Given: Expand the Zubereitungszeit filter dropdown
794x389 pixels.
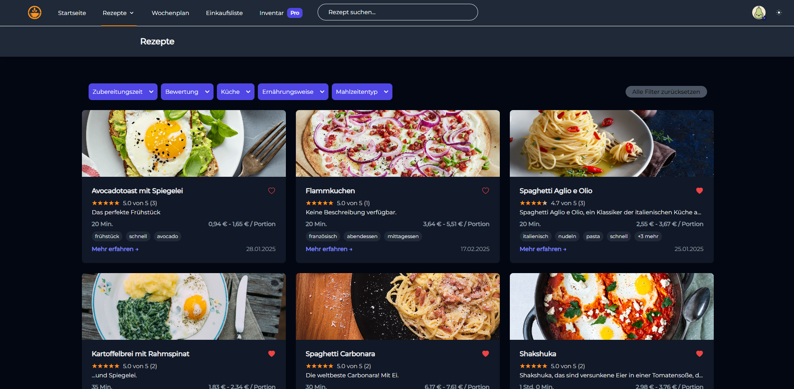Looking at the screenshot, I should (123, 92).
